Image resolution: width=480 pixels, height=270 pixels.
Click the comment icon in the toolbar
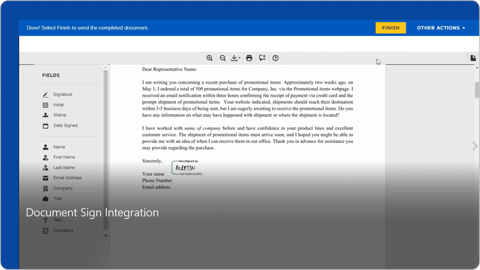coord(262,58)
